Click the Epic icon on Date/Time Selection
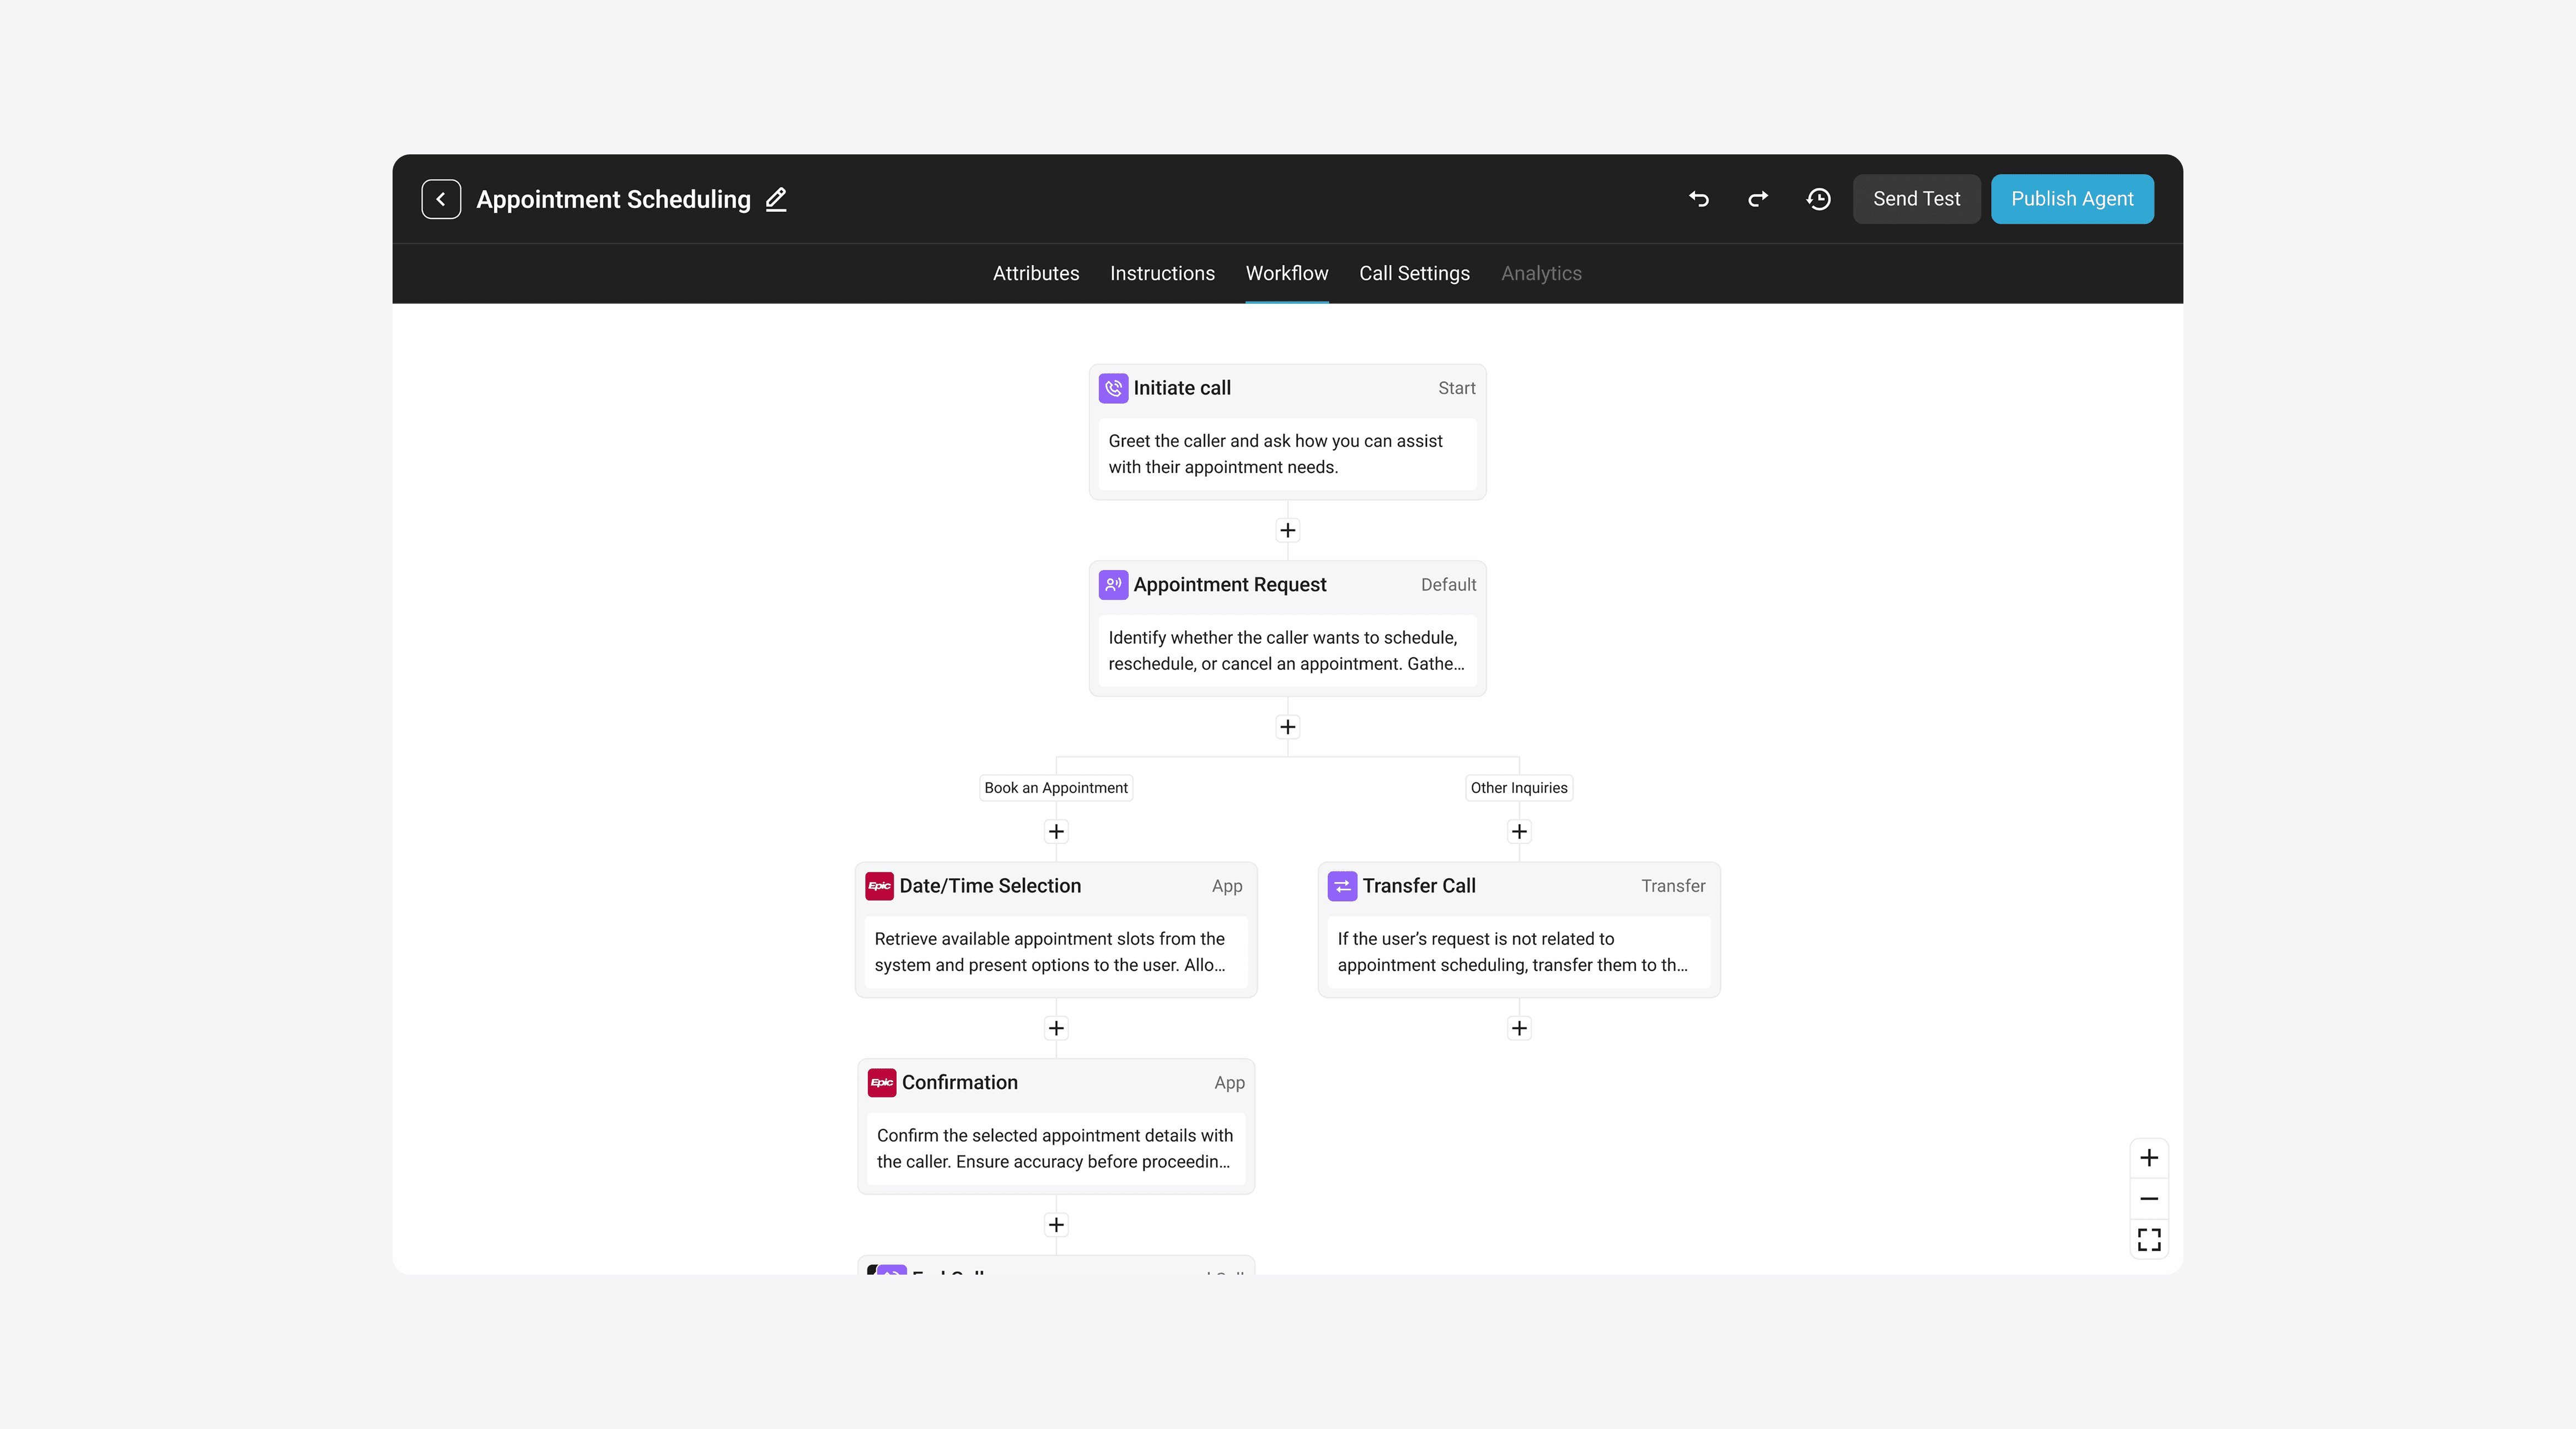This screenshot has height=1429, width=2576. tap(879, 886)
